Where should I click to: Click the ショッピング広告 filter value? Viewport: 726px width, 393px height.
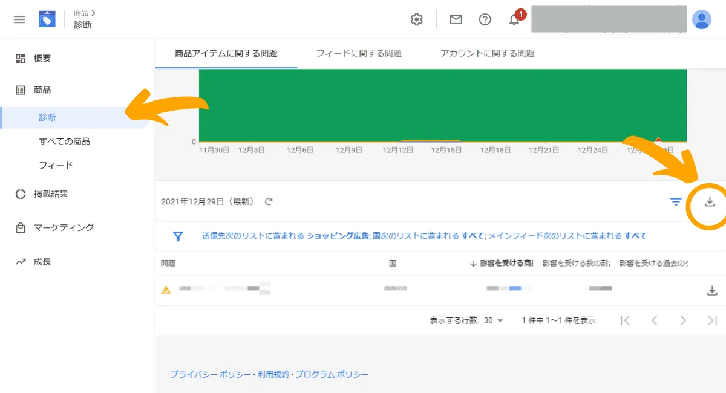pos(338,236)
